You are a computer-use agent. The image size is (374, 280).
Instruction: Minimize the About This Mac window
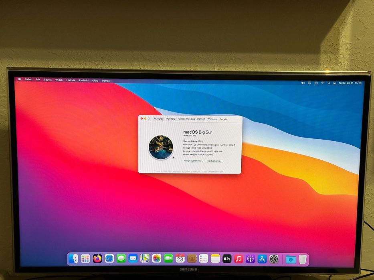pos(145,118)
